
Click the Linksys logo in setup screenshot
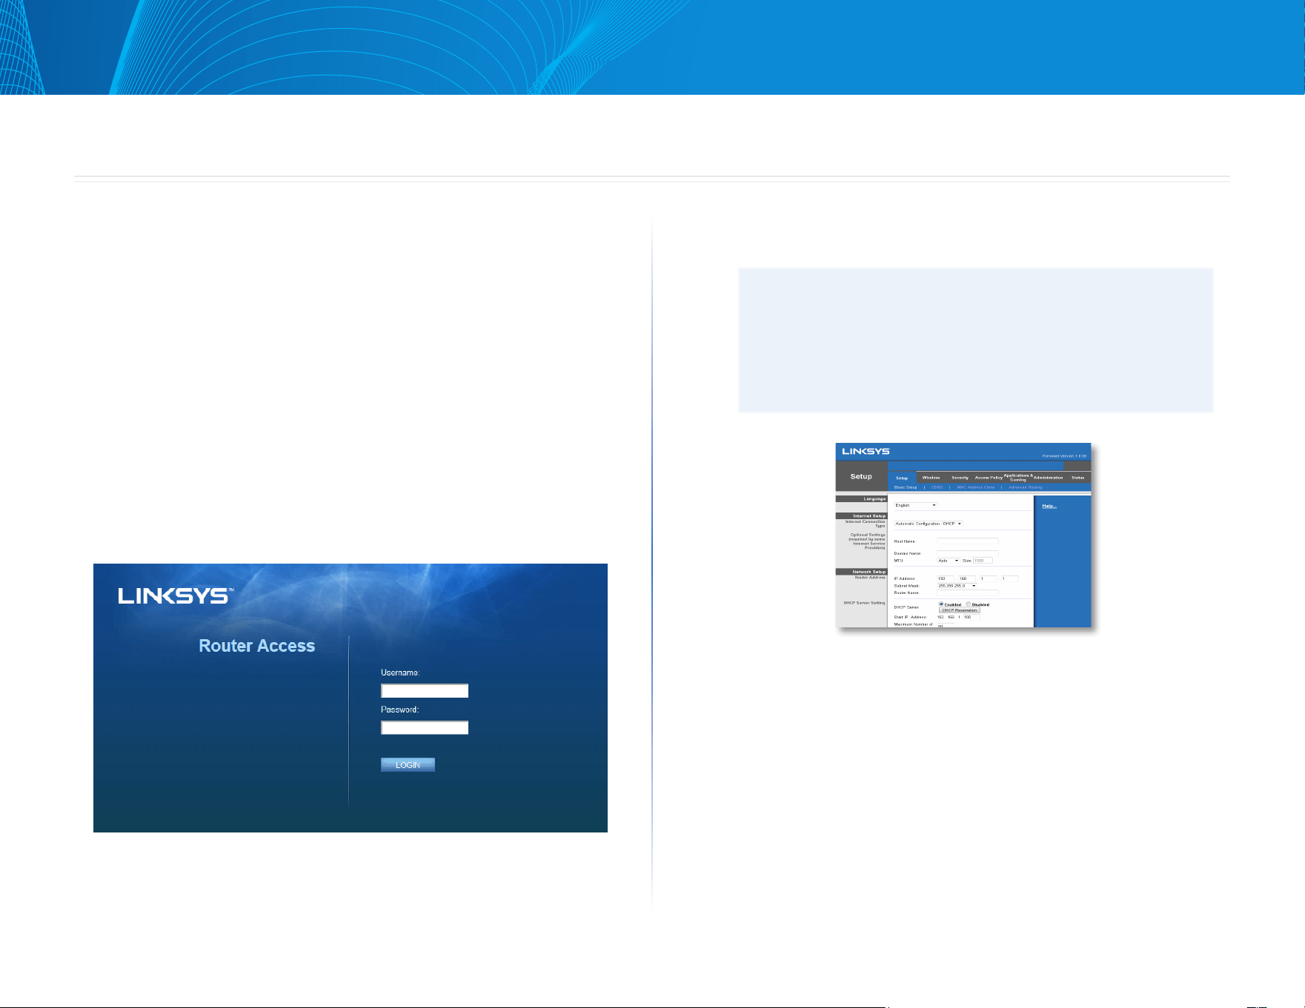coord(866,451)
